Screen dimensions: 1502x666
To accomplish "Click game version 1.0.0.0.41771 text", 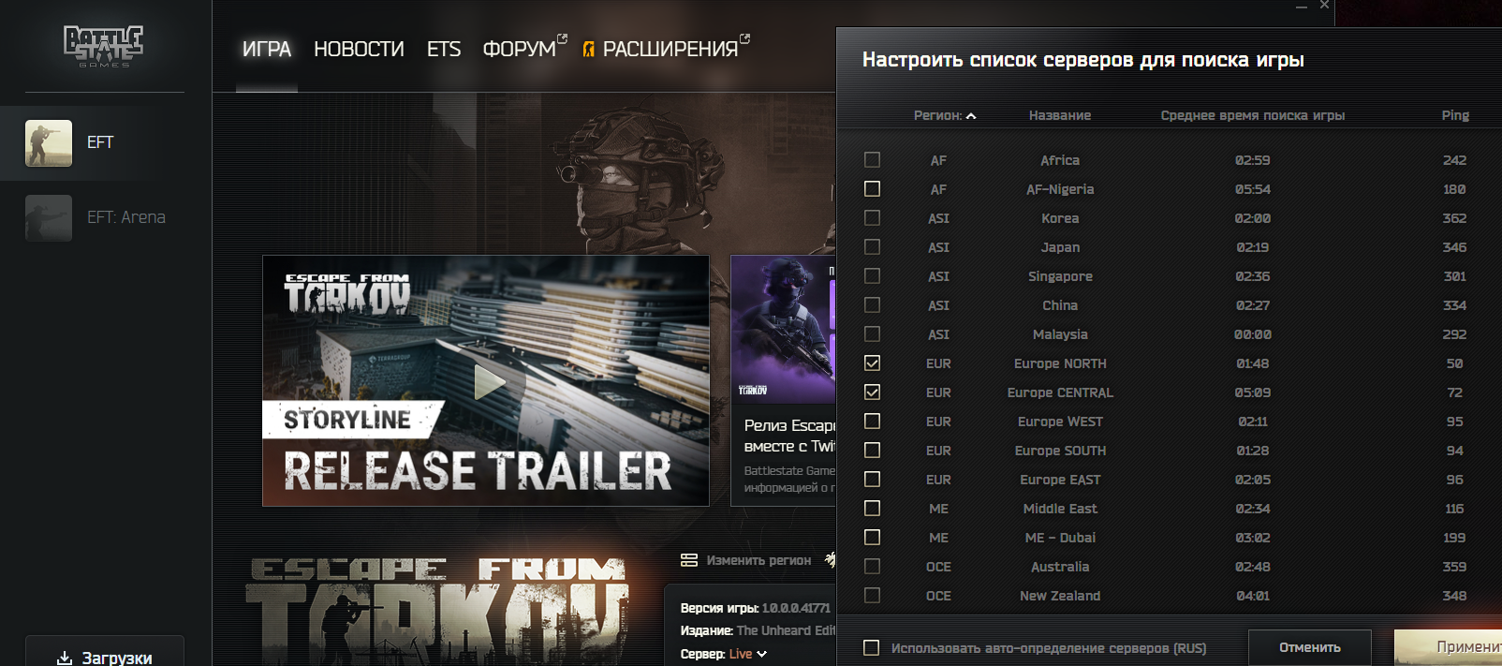I will point(796,608).
